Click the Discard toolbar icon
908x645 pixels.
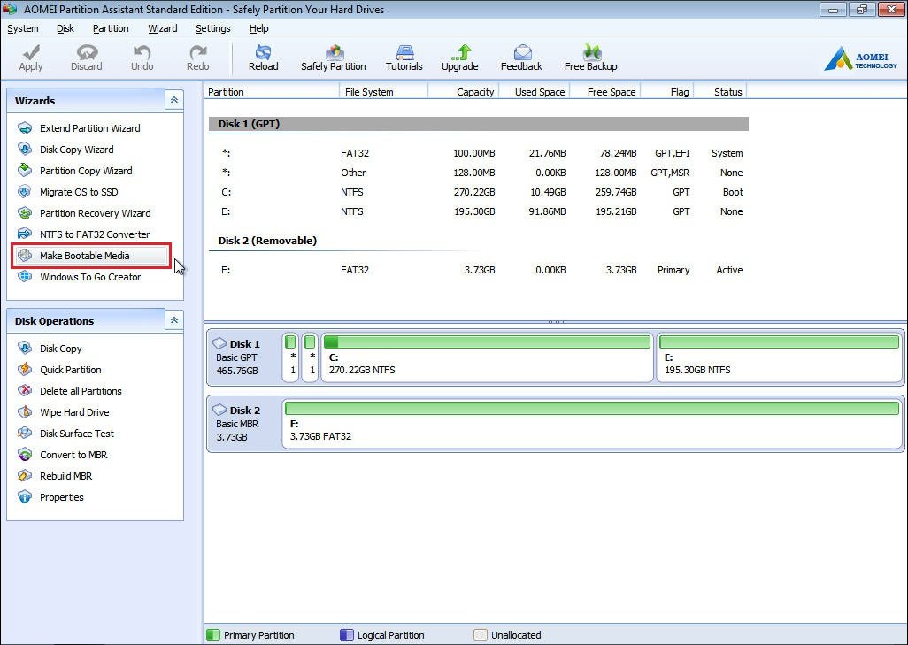(87, 53)
